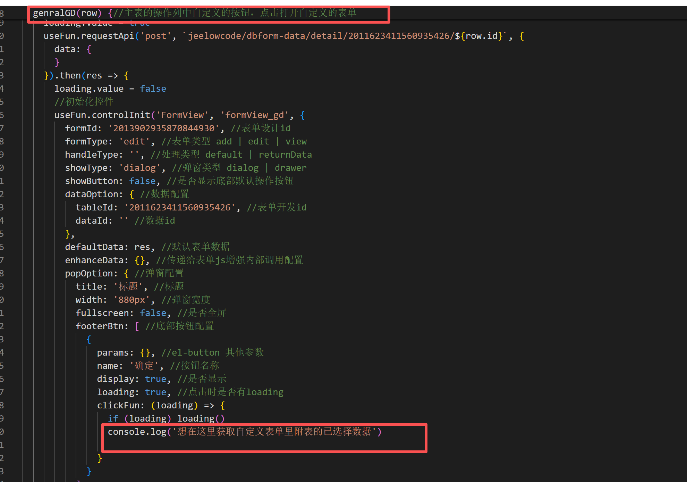Click the sticky genralGD(row) header line
The height and width of the screenshot is (482, 687).
point(67,13)
